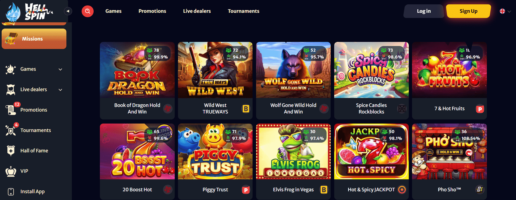Click the Log in button
516x200 pixels.
[424, 11]
